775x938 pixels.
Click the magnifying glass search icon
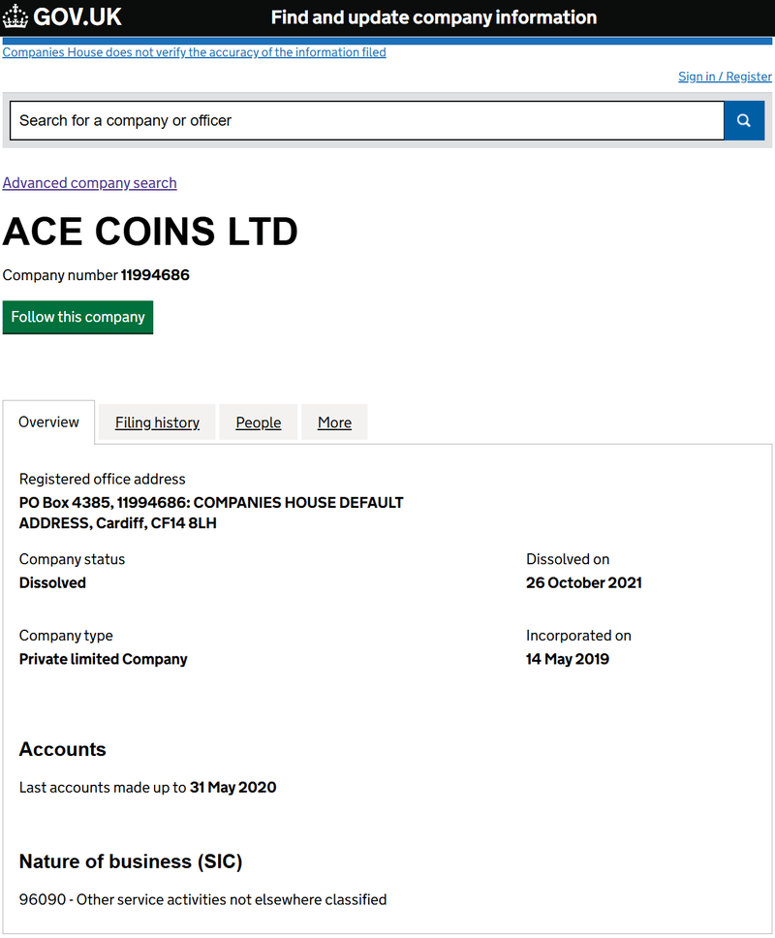744,120
